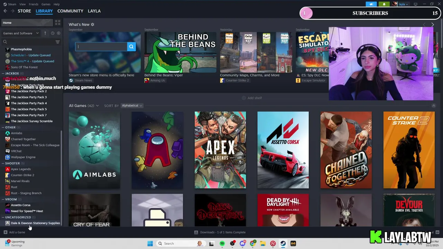The height and width of the screenshot is (249, 443).
Task: Open Big Picture mode monitor icon
Action: (x=416, y=4)
